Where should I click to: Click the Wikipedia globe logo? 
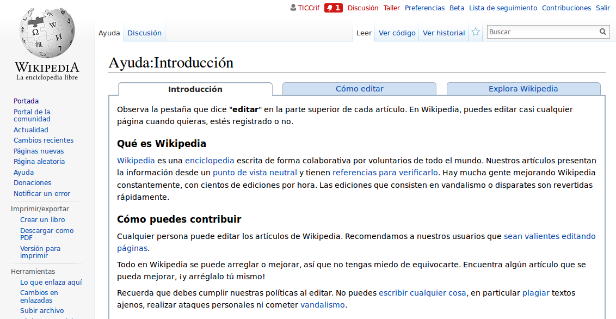tap(47, 34)
